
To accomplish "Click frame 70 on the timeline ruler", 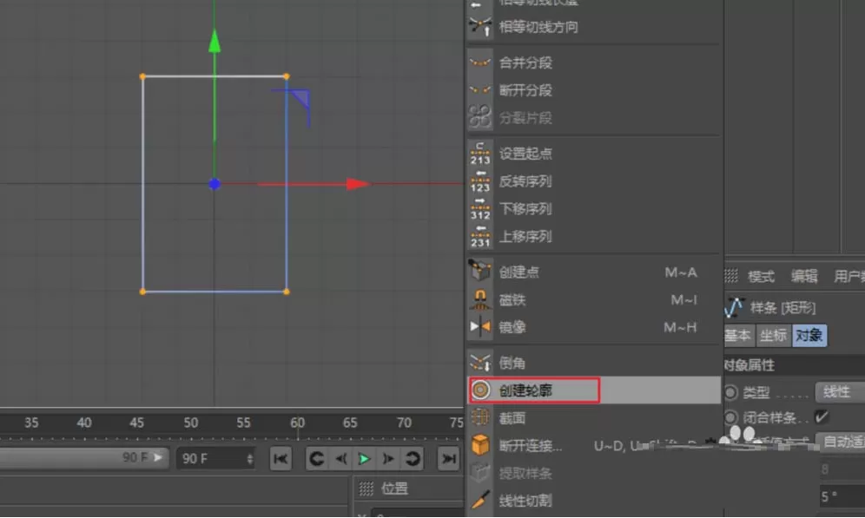I will coord(405,423).
